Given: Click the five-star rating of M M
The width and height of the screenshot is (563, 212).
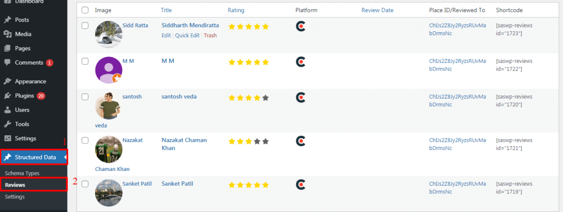Looking at the screenshot, I should 249,62.
